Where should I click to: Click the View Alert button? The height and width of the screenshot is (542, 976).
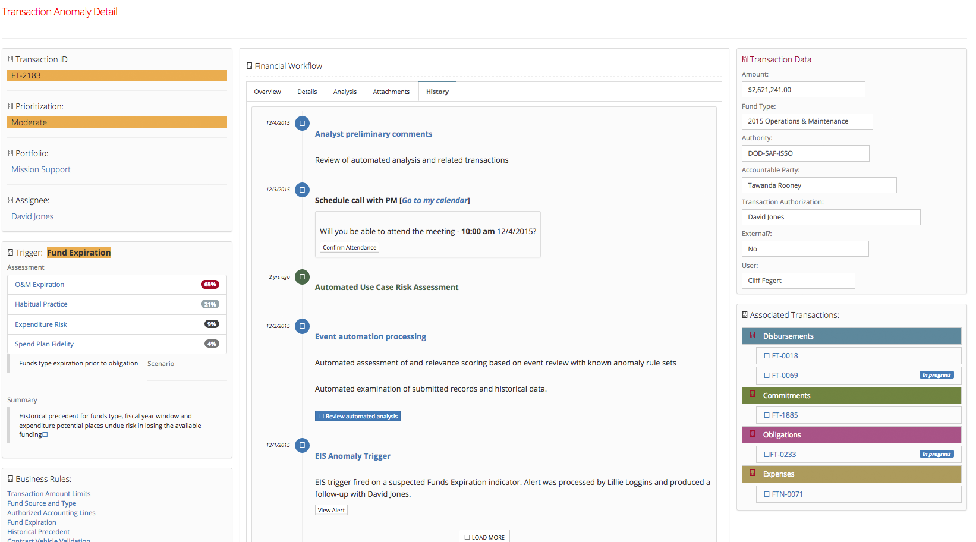pos(331,510)
